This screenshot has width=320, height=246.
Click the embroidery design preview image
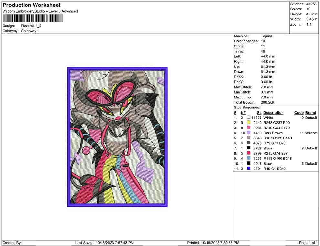coord(117,137)
